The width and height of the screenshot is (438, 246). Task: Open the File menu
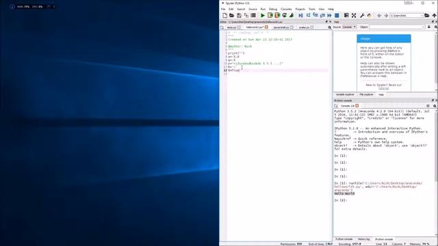[x=223, y=9]
